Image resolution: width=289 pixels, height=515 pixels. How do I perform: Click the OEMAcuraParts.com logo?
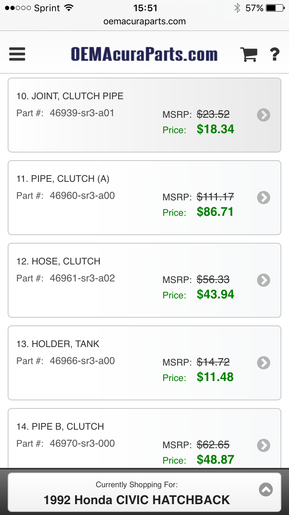[144, 54]
